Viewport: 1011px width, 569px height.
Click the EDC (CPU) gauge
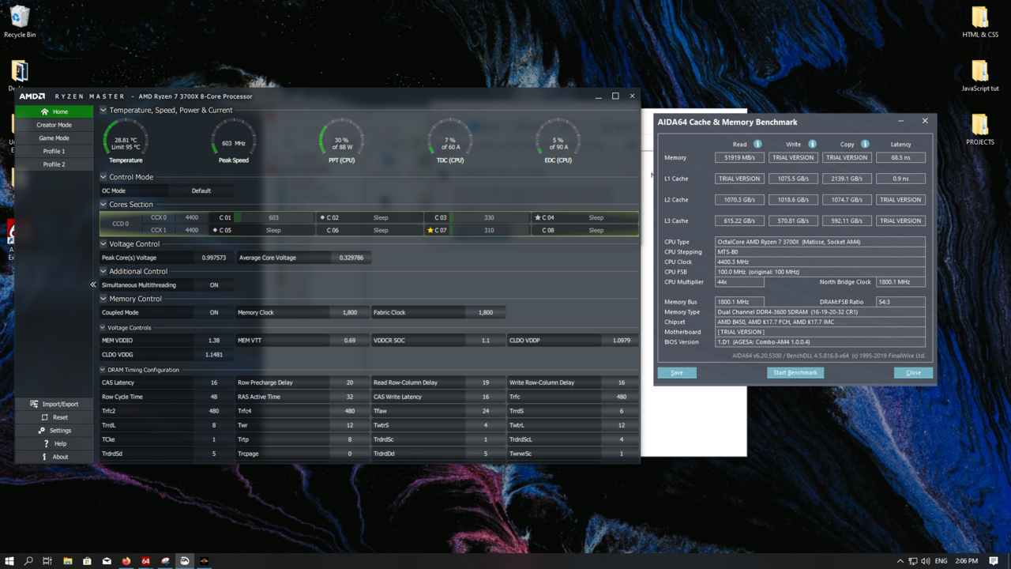558,141
